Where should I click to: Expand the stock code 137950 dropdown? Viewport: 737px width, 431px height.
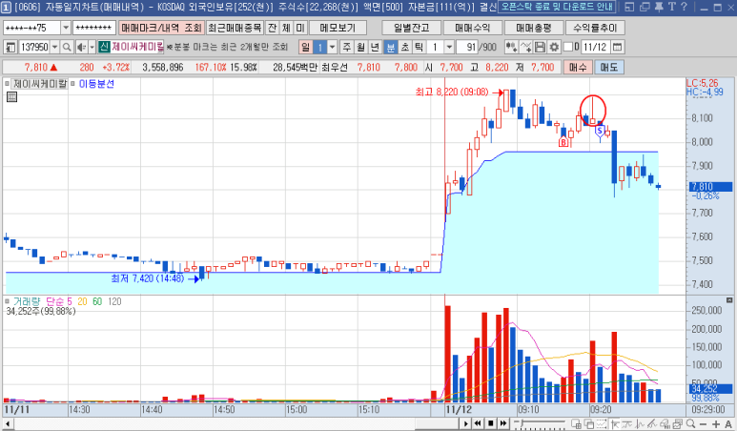(x=55, y=47)
